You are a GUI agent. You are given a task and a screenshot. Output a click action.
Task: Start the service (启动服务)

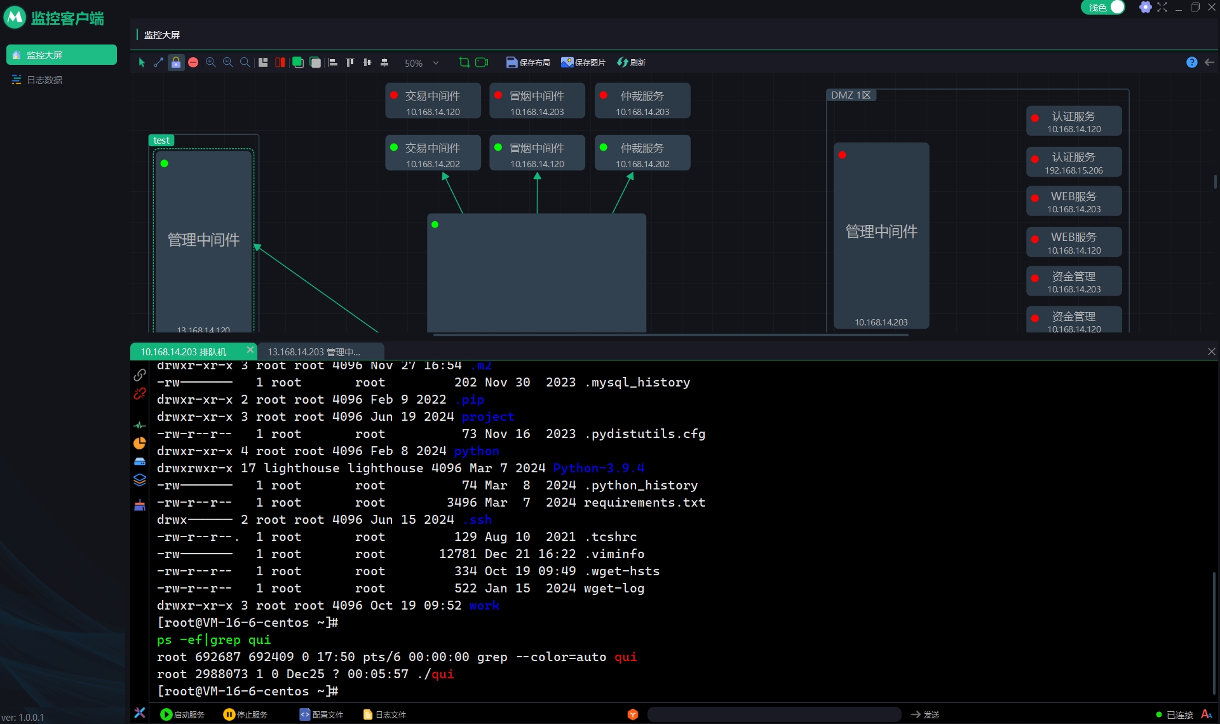click(182, 714)
